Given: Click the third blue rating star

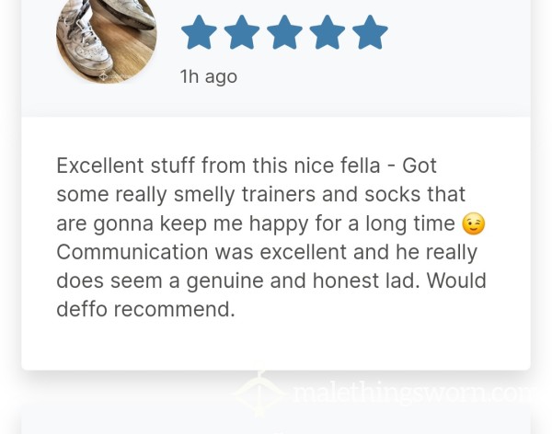Looking at the screenshot, I should pos(284,32).
